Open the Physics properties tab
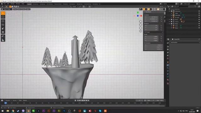The width and height of the screenshot is (201, 113). point(168,71)
